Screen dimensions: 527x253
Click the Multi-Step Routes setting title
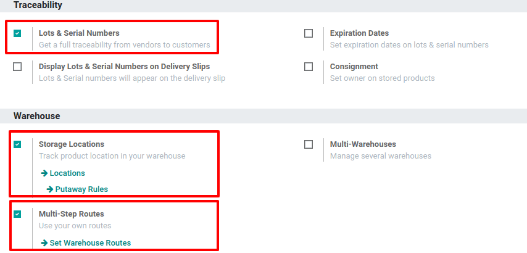(x=72, y=214)
